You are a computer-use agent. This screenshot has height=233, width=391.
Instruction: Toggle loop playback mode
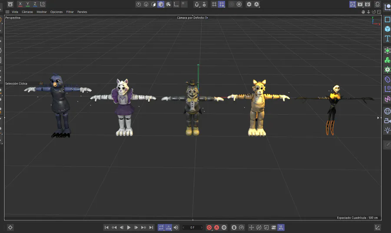pyautogui.click(x=161, y=227)
